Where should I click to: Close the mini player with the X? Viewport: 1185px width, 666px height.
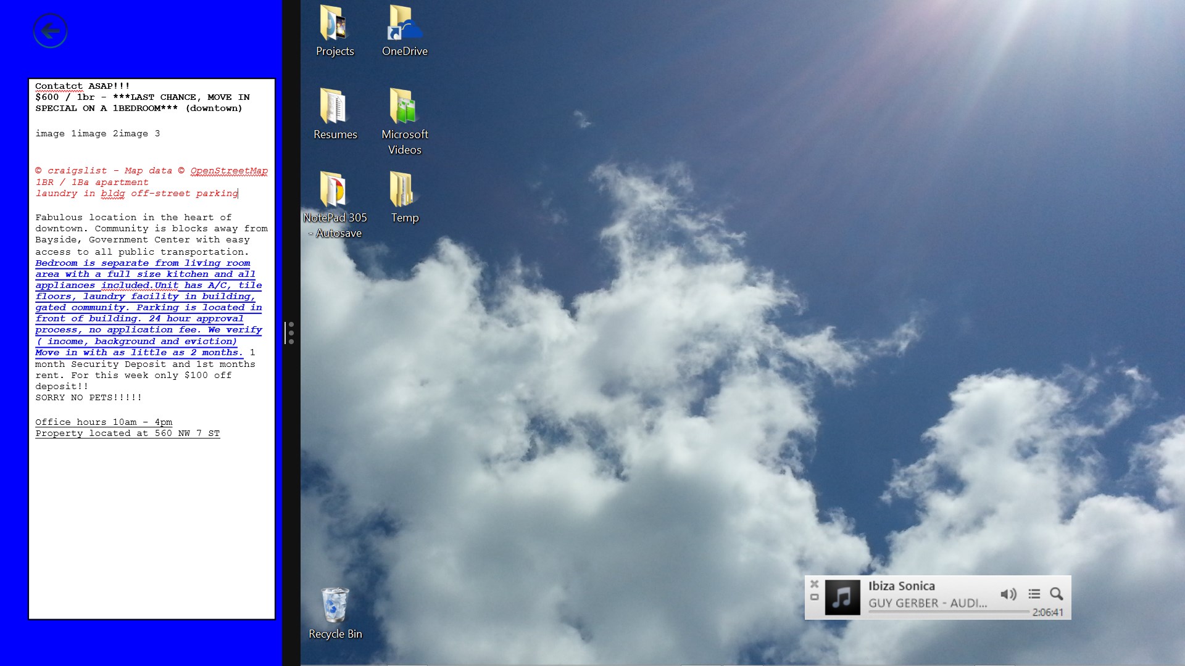coord(814,583)
